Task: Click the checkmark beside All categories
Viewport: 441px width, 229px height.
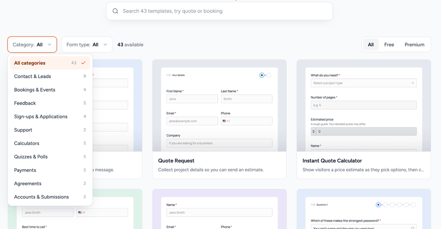Action: (83, 63)
